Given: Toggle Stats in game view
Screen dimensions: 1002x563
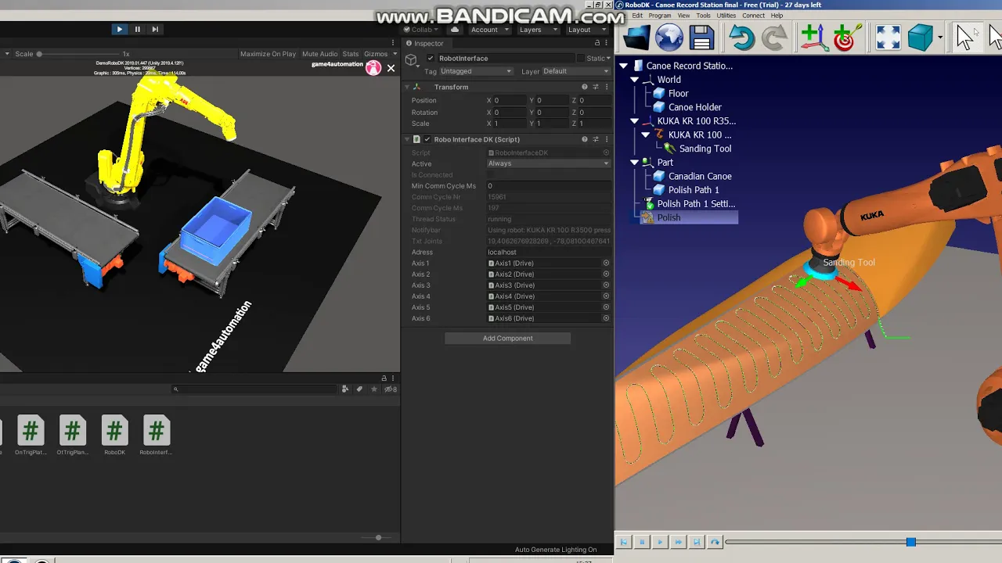Looking at the screenshot, I should [x=351, y=54].
